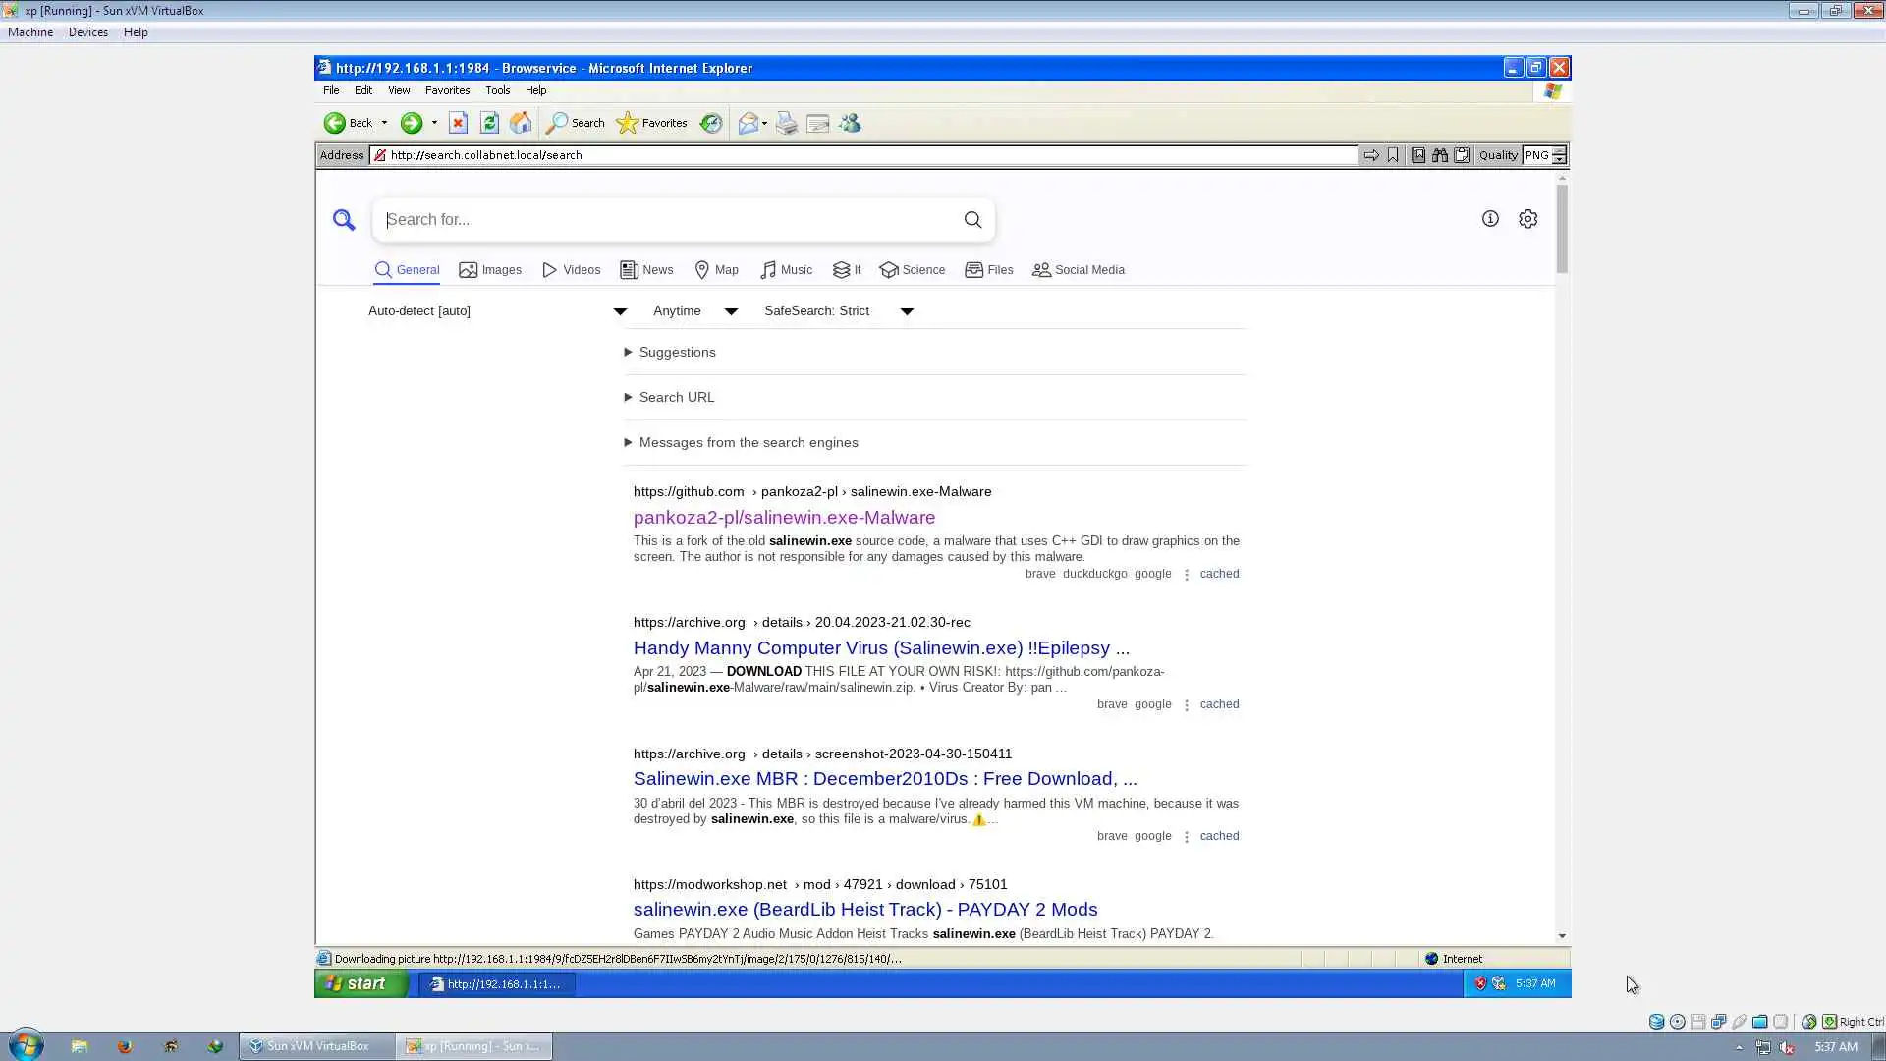Click the Refresh page icon
This screenshot has height=1061, width=1886.
489,123
